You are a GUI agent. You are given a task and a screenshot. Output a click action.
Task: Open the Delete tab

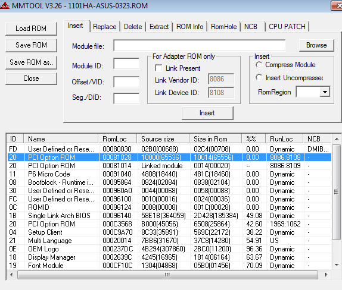(x=133, y=27)
